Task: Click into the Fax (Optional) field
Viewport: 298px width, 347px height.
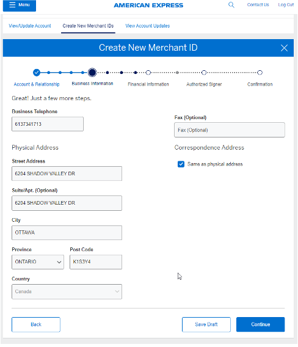Action: pos(230,130)
